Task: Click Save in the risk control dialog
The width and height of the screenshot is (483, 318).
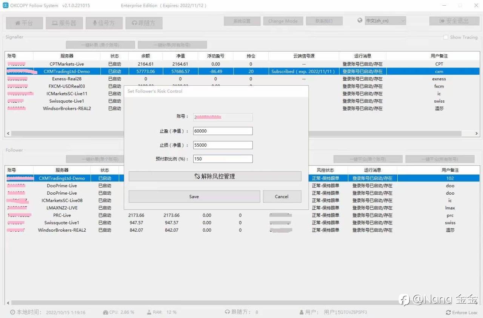Action: coord(194,197)
